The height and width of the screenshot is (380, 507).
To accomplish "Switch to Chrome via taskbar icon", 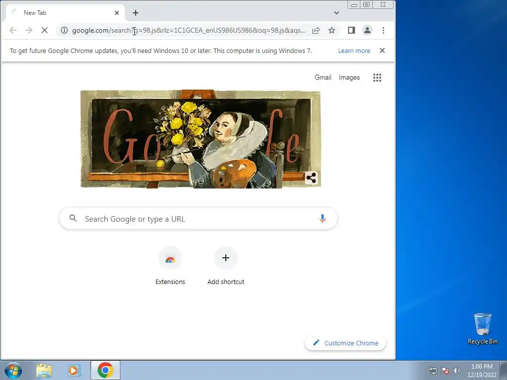I will (105, 370).
